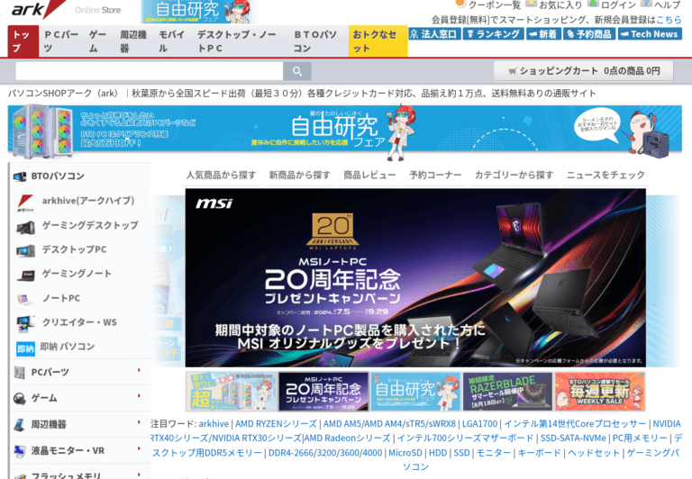
Task: Click the BTOパソコン sidebar computer icon
Action: coord(20,176)
